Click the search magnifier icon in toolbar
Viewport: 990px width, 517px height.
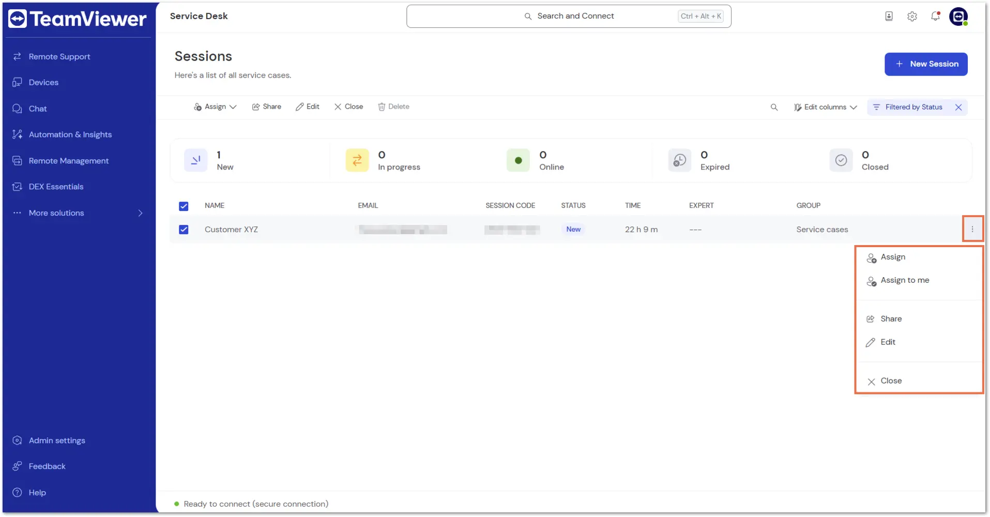[774, 107]
